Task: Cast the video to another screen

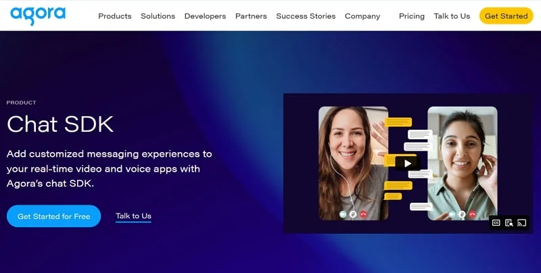Action: 521,223
